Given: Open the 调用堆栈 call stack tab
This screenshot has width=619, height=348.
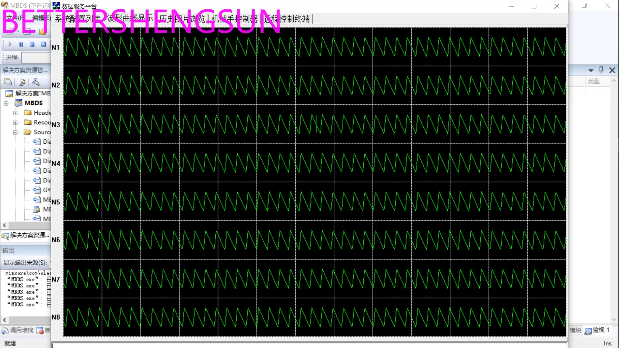Looking at the screenshot, I should (x=18, y=330).
